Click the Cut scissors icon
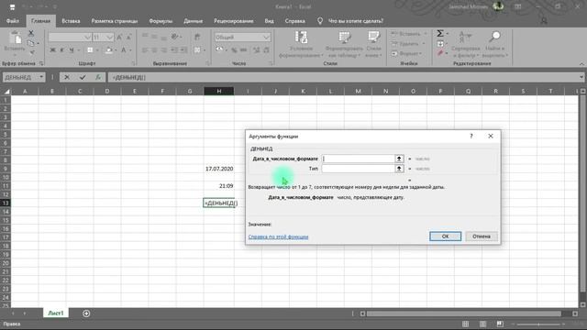Screen dimensions: 587x330 pyautogui.click(x=31, y=34)
